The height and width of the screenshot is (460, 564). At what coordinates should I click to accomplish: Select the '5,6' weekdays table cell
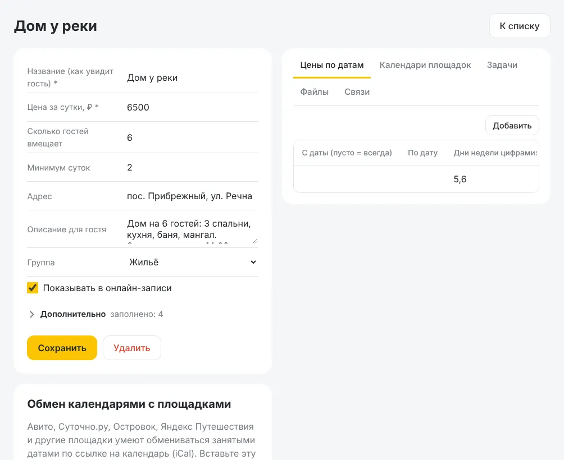click(460, 179)
